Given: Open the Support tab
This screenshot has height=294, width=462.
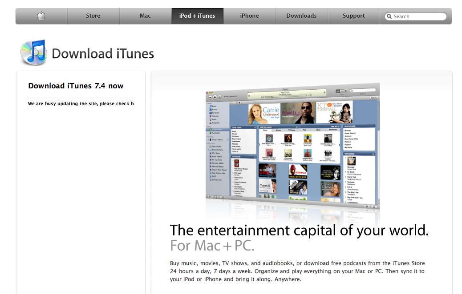Looking at the screenshot, I should (x=353, y=16).
